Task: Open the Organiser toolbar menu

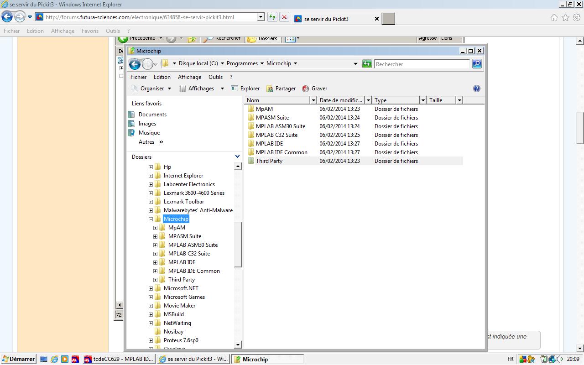Action: pos(151,89)
